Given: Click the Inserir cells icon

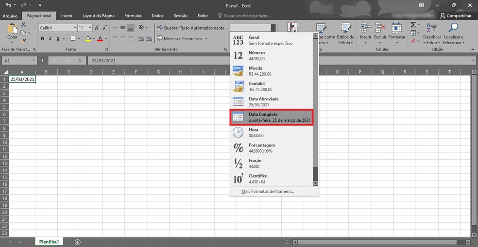Looking at the screenshot, I should point(366,28).
